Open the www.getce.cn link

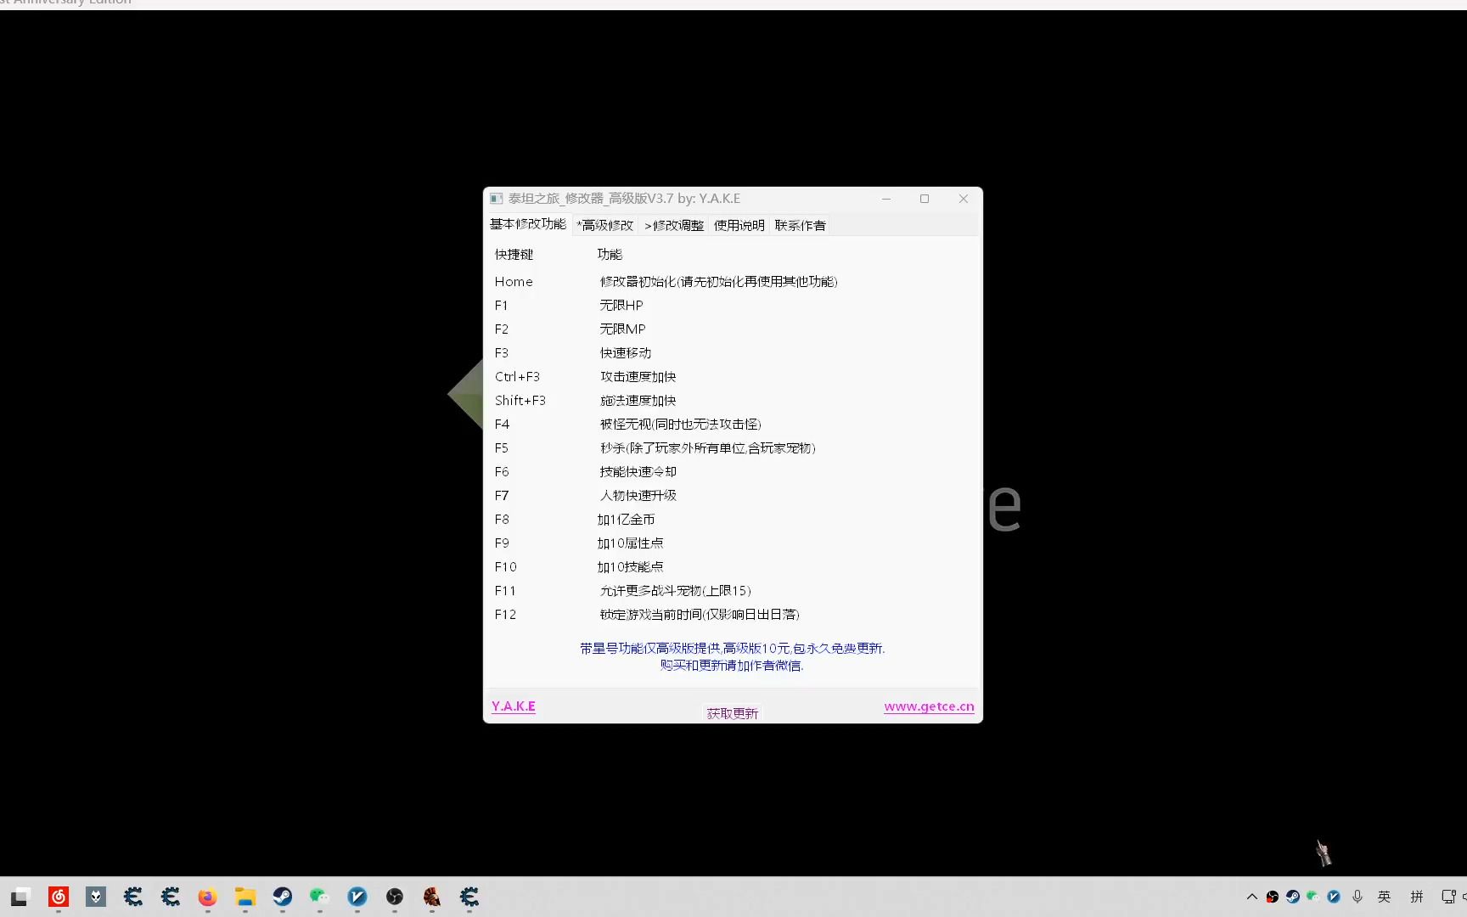coord(929,706)
